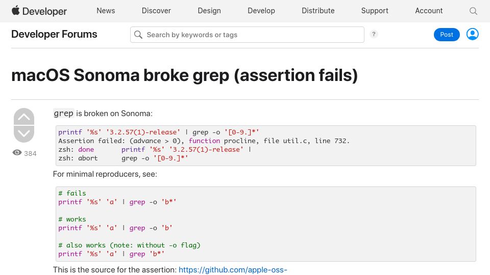
Task: Click the 'For minimal reproducers, see:' sentence
Action: tap(105, 174)
